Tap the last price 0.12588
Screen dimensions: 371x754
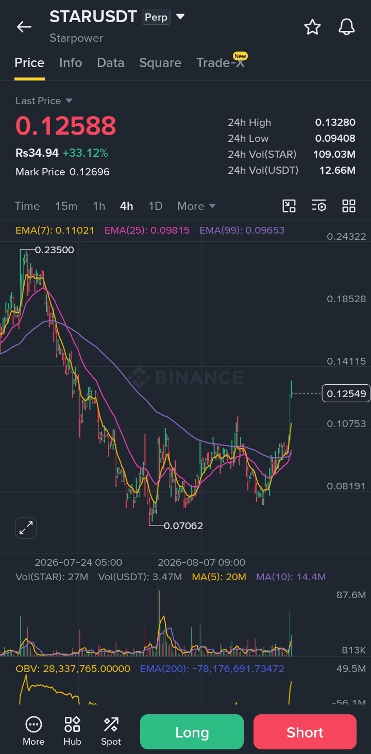tap(66, 126)
